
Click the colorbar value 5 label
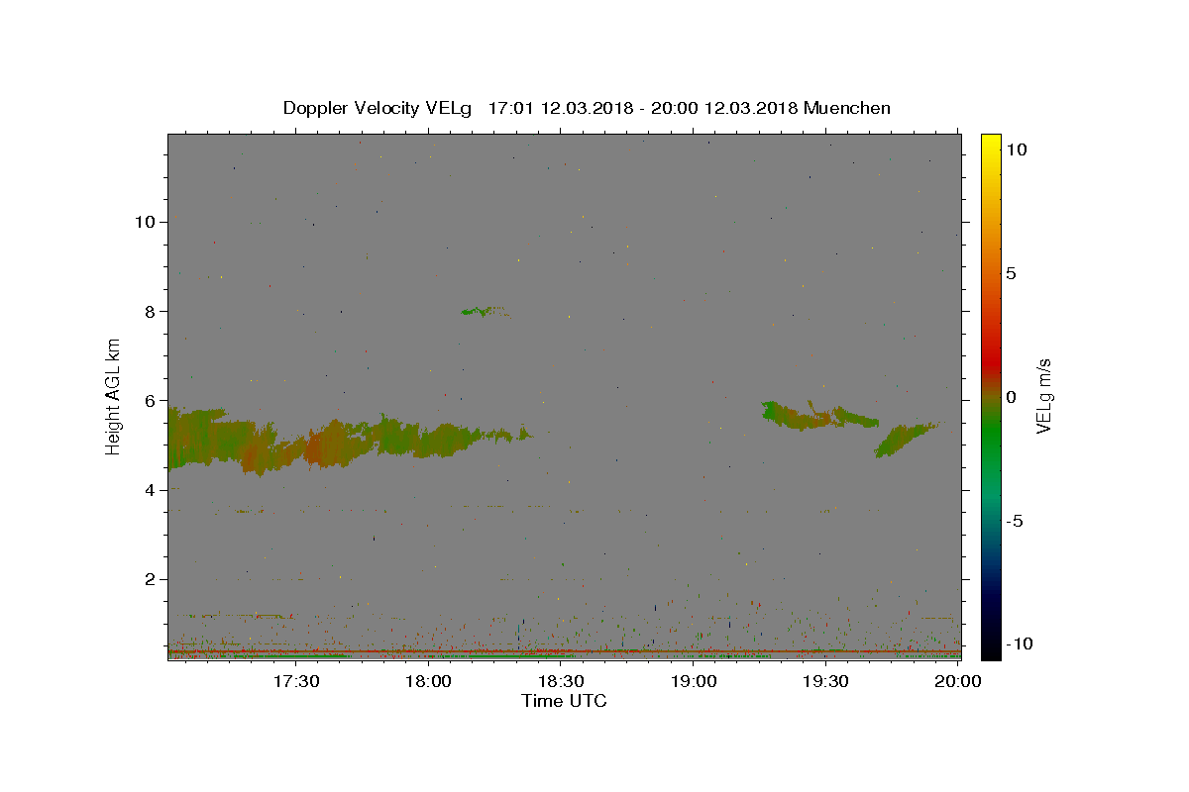point(1011,273)
